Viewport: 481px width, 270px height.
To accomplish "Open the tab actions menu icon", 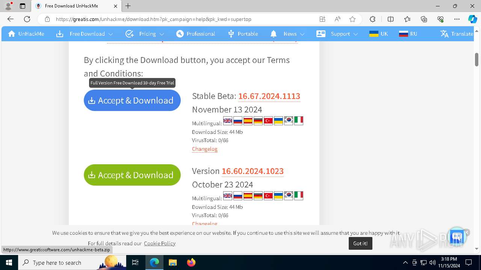I will (23, 6).
